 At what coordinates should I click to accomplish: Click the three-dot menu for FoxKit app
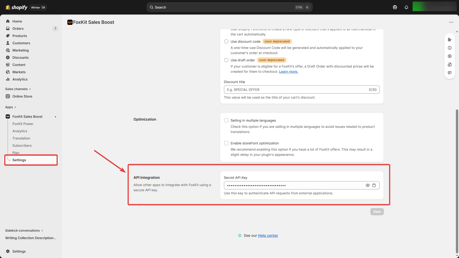451,22
